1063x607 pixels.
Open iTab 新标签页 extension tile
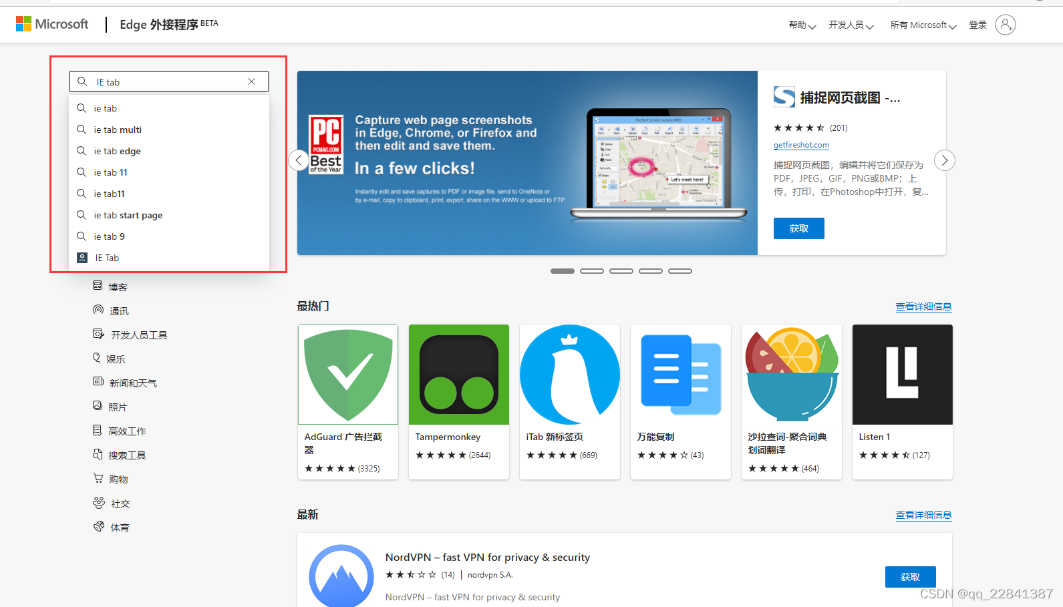pos(570,402)
